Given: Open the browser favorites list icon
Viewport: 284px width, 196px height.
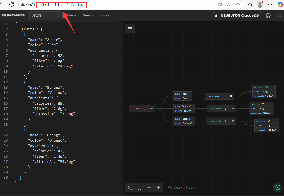Looking at the screenshot, I should pos(250,4).
